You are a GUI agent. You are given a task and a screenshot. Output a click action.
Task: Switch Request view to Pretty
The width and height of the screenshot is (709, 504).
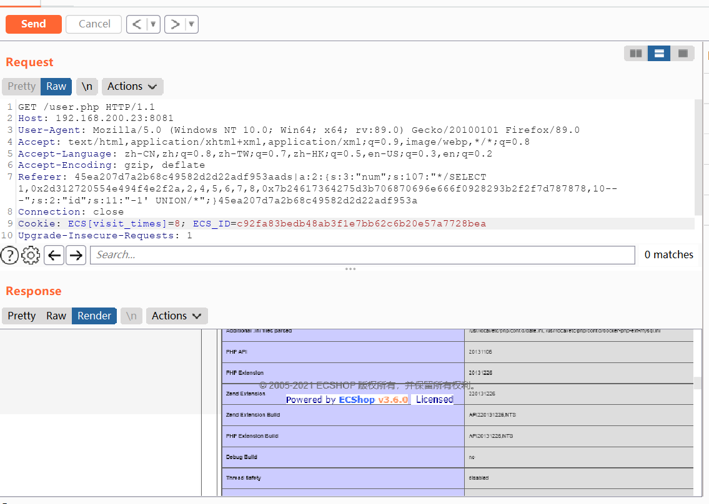(x=21, y=86)
